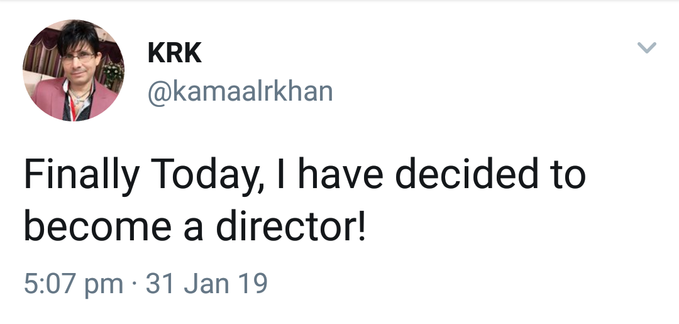Click the word "Finally" in the tweet
This screenshot has width=679, height=324.
81,177
